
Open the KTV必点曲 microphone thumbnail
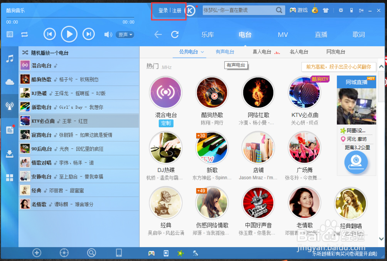point(305,93)
